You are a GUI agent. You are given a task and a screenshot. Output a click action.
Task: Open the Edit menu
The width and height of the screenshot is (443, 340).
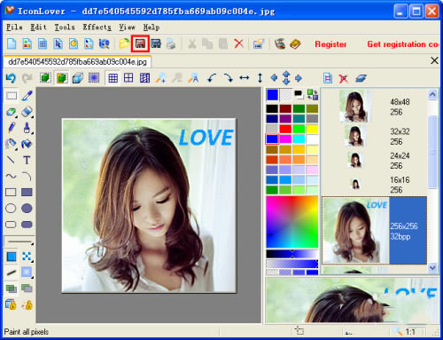38,28
